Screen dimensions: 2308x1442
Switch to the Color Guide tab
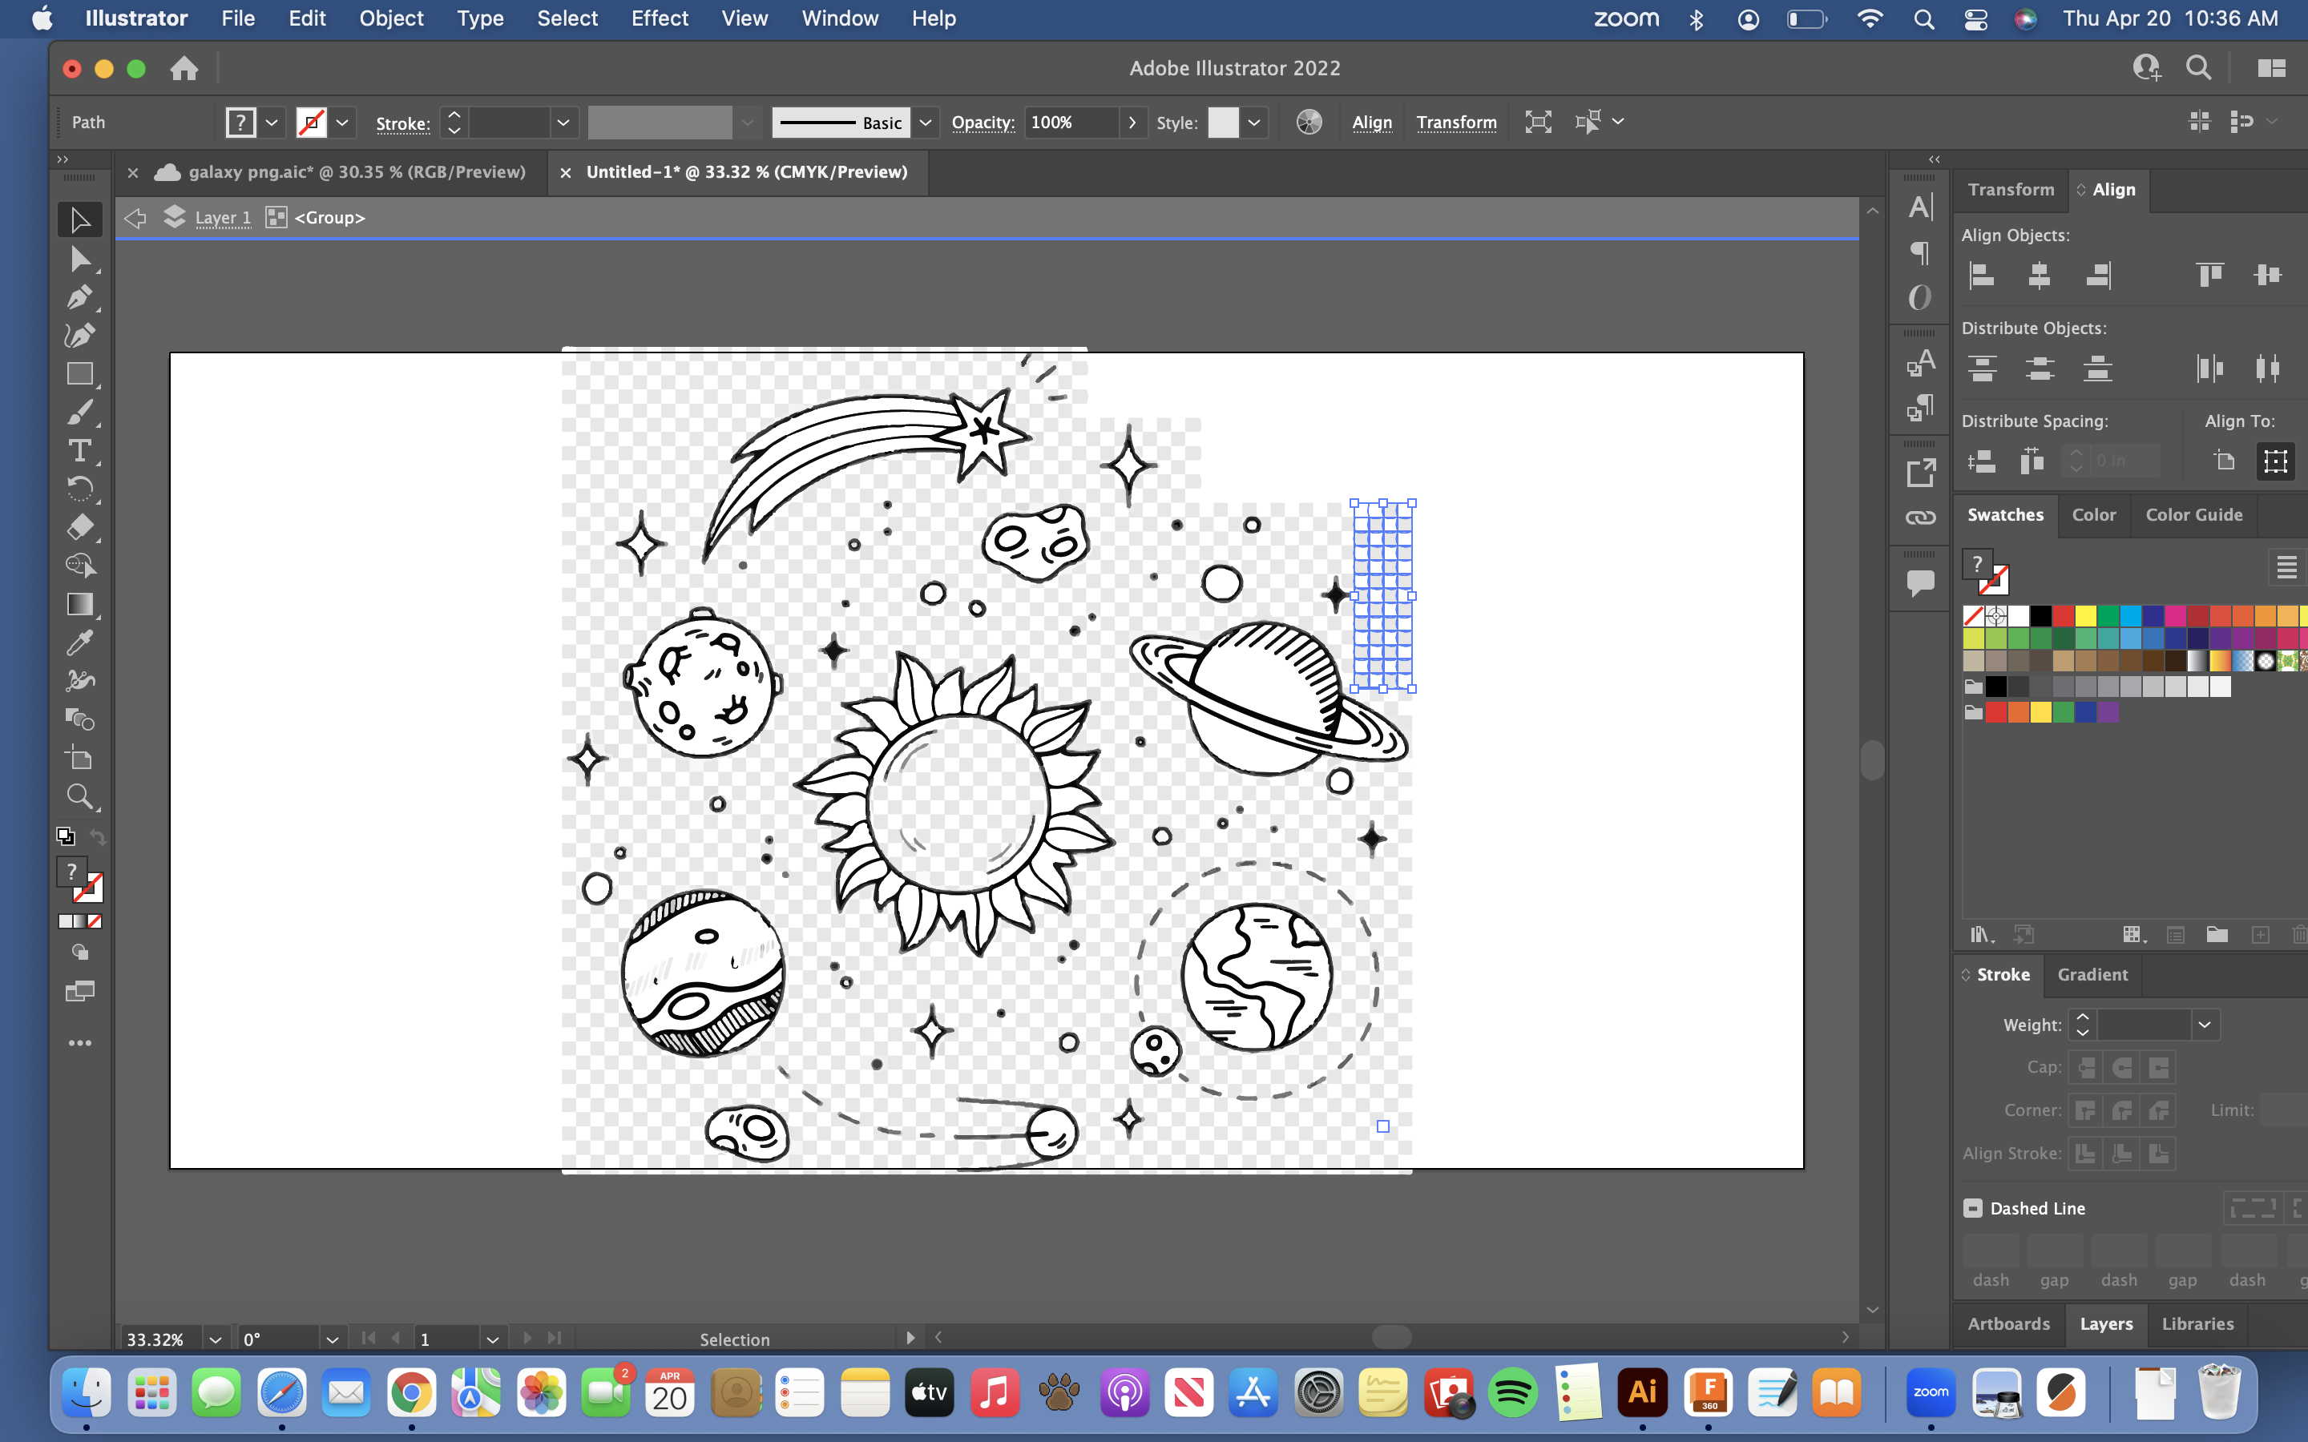click(2193, 514)
